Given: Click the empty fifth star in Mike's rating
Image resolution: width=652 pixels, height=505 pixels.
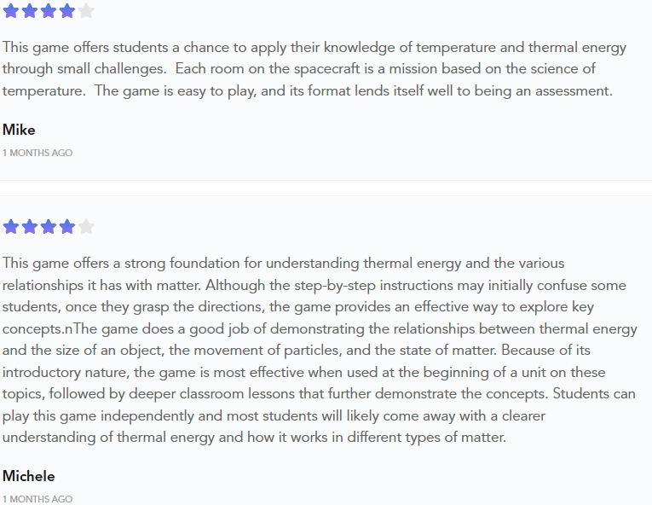Looking at the screenshot, I should (x=86, y=11).
